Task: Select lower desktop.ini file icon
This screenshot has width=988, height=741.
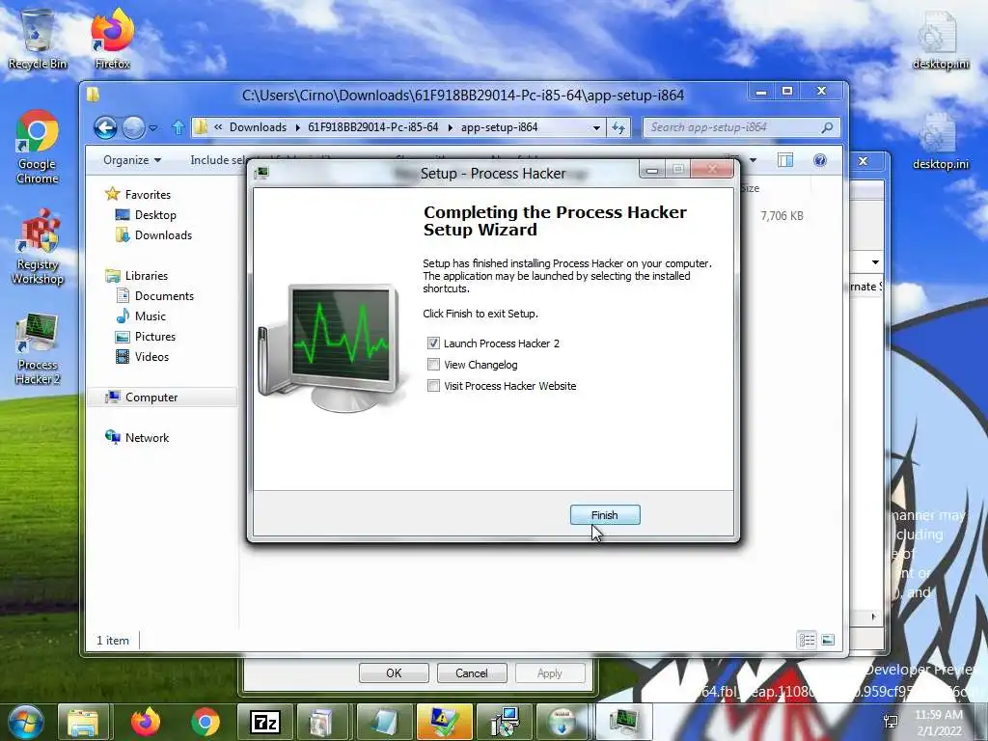Action: point(940,142)
